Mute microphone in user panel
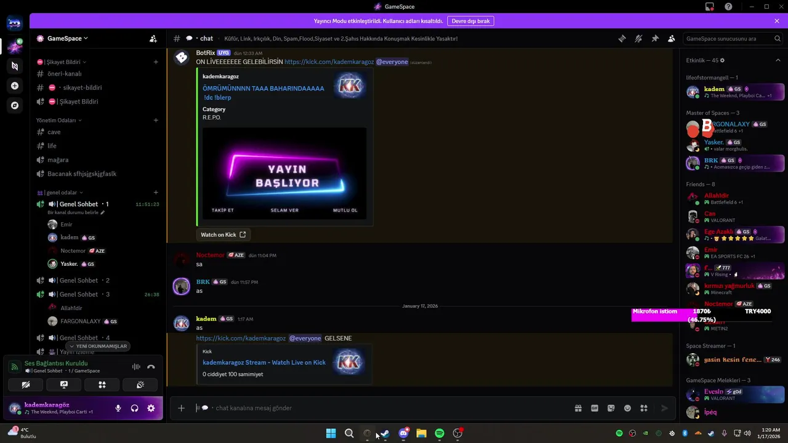 pos(118,408)
